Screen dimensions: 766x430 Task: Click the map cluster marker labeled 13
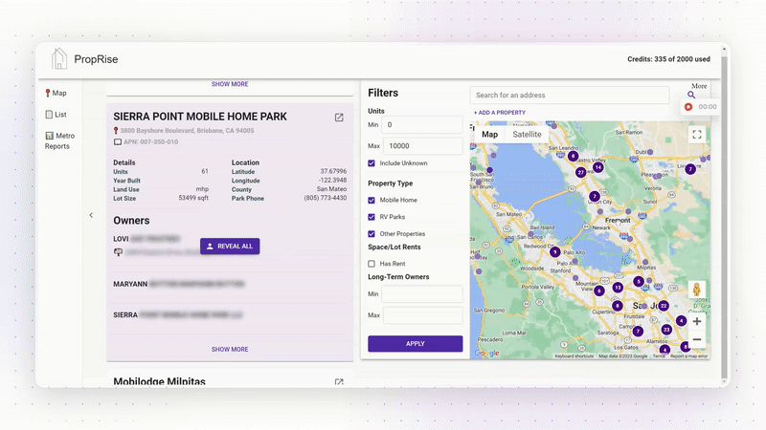[x=618, y=288]
